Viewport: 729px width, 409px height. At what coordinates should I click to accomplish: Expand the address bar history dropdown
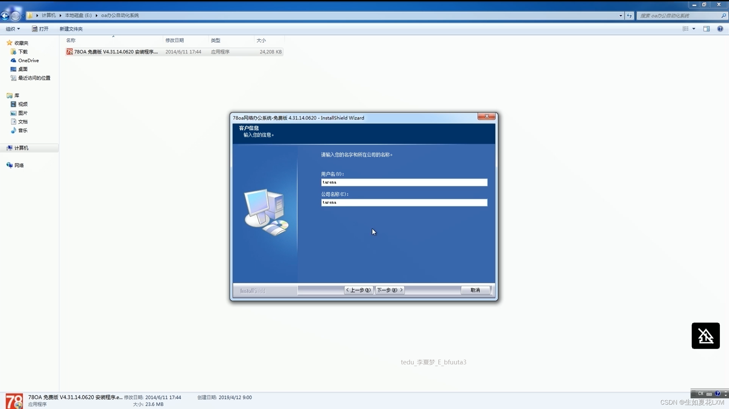click(x=621, y=16)
